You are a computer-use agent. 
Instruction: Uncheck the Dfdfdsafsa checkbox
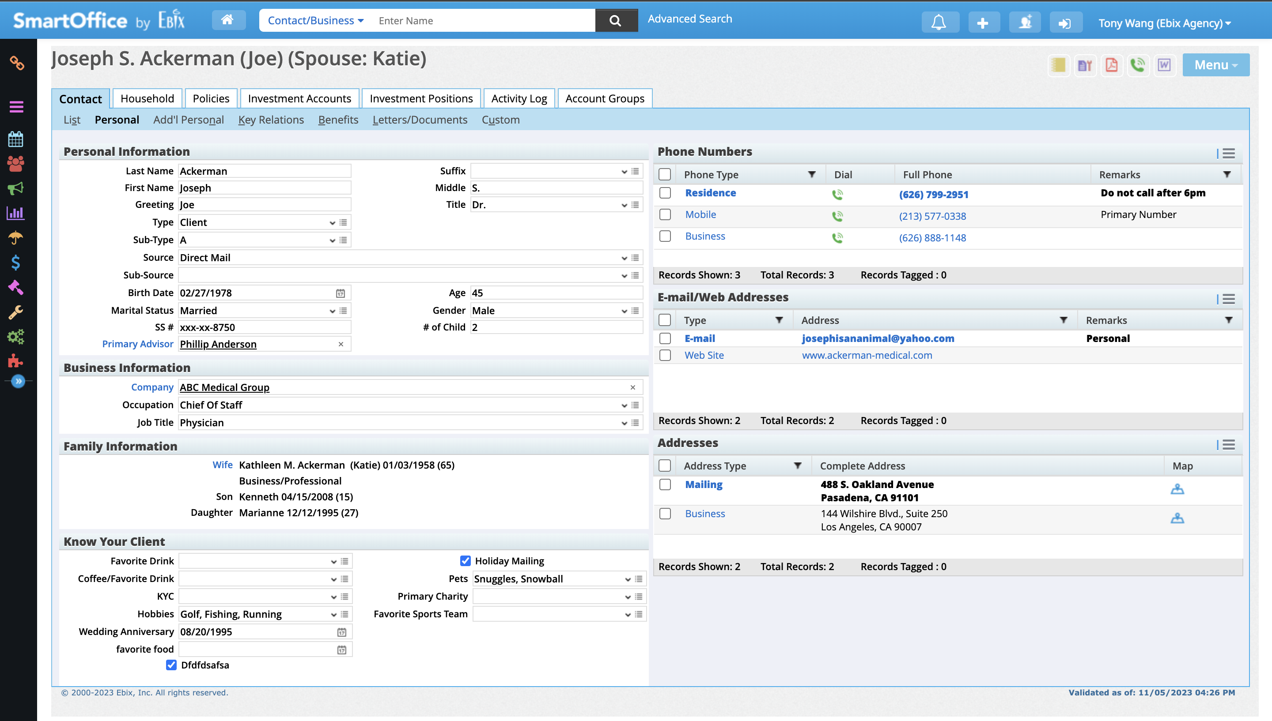coord(171,665)
